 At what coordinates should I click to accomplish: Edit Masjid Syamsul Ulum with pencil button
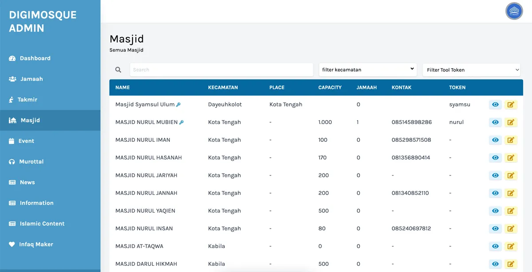tap(511, 105)
